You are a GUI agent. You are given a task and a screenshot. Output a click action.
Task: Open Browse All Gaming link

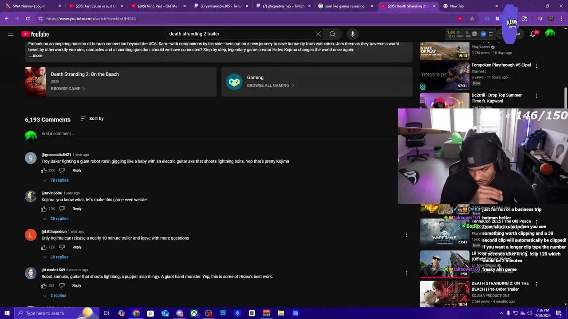click(270, 86)
